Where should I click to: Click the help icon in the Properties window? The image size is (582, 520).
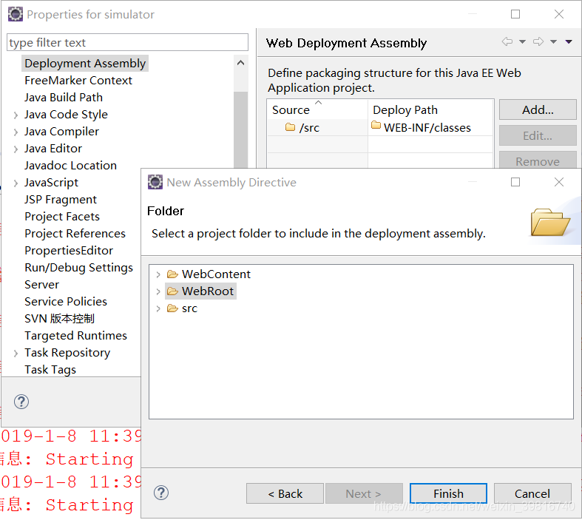coord(21,402)
